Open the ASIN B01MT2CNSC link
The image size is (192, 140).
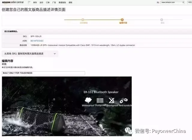37,41
